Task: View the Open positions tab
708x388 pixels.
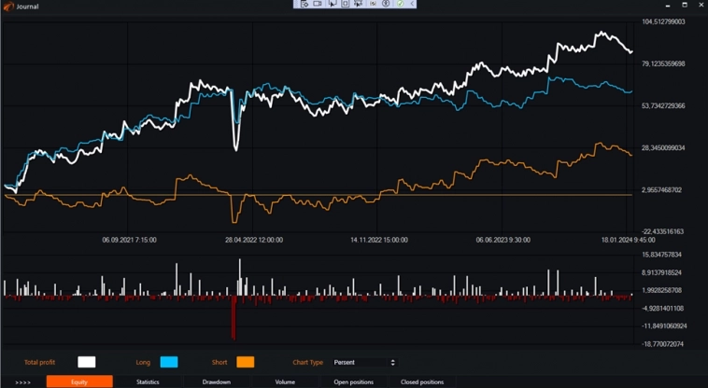Action: pos(353,381)
